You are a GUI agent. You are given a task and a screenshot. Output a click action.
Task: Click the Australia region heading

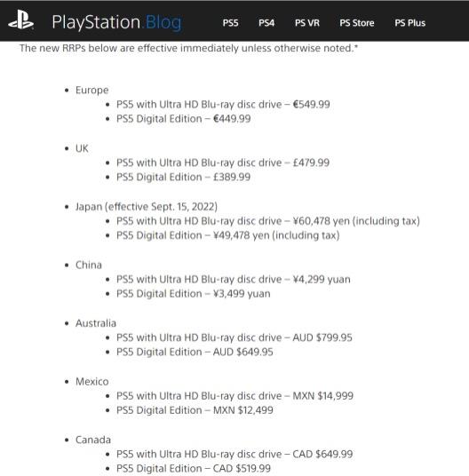96,323
